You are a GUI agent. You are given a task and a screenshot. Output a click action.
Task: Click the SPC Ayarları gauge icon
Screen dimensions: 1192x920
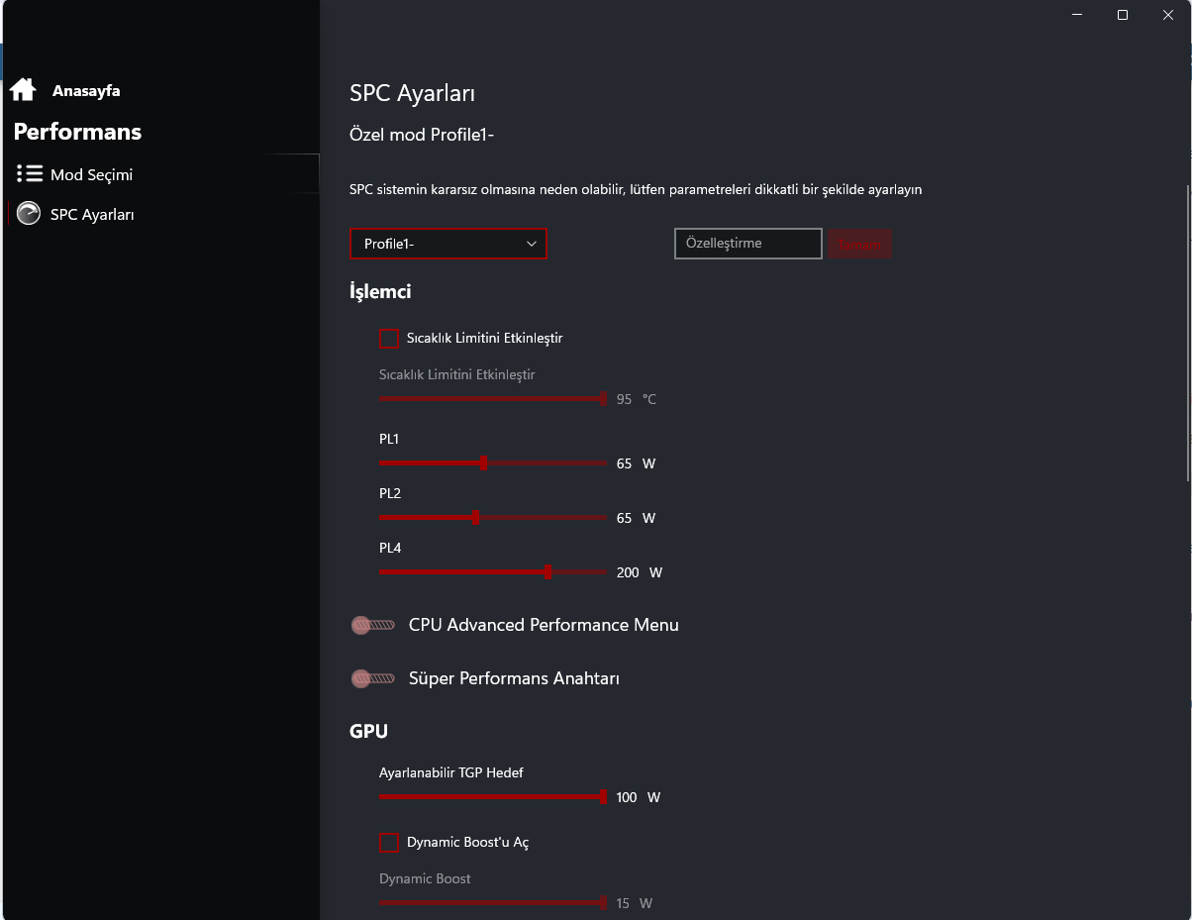pos(29,214)
